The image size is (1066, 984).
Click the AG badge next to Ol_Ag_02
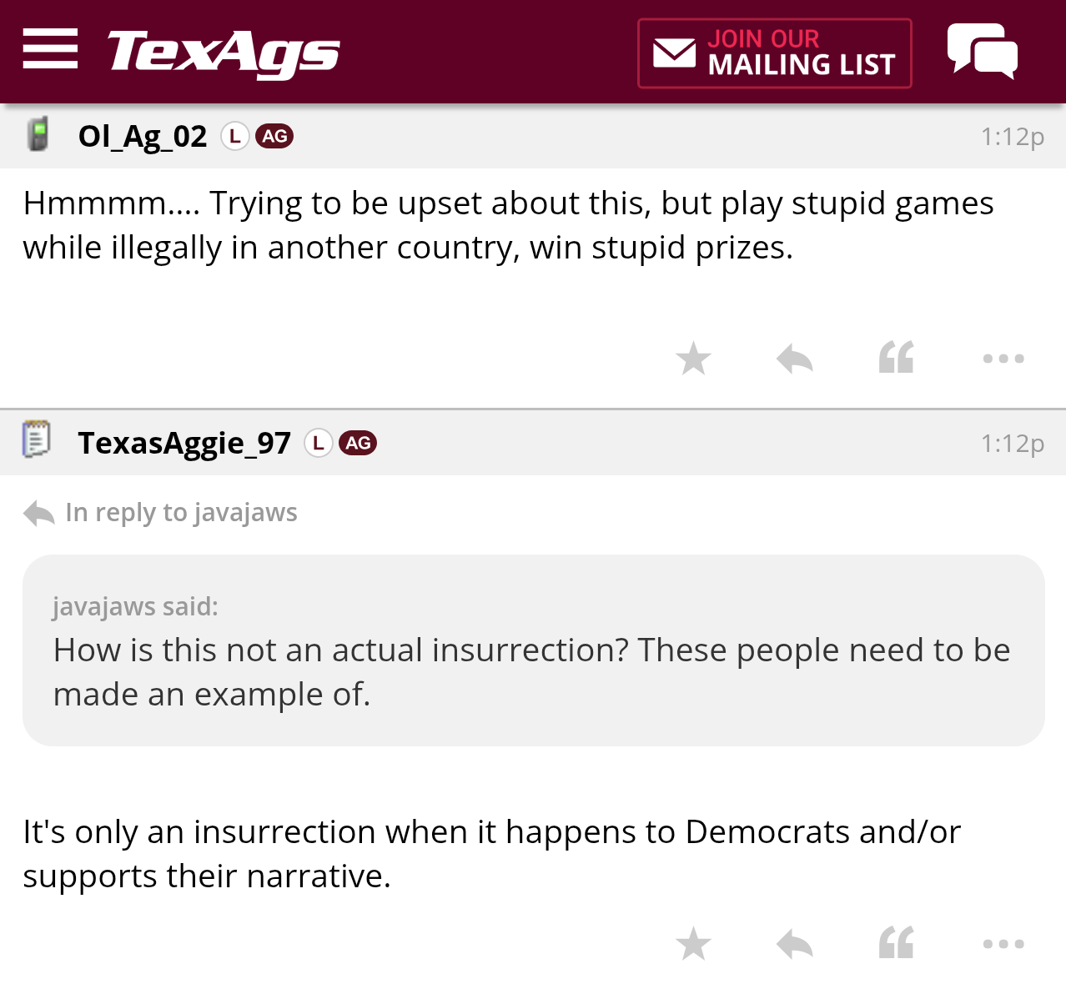(274, 136)
